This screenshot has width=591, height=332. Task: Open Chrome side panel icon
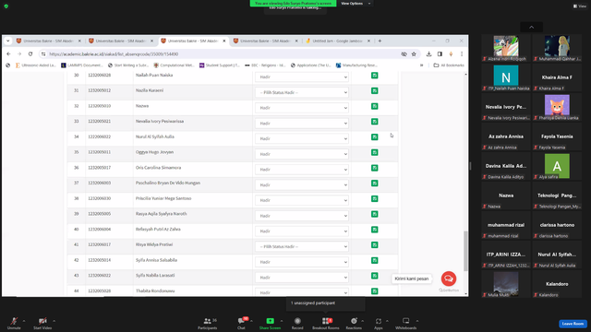pyautogui.click(x=440, y=54)
